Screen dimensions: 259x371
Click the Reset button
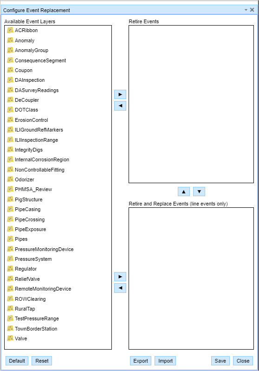(42, 361)
